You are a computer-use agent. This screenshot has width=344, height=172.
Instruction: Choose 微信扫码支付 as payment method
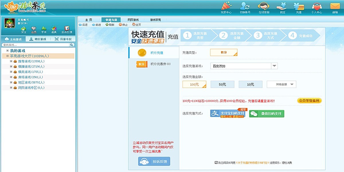tap(267, 114)
